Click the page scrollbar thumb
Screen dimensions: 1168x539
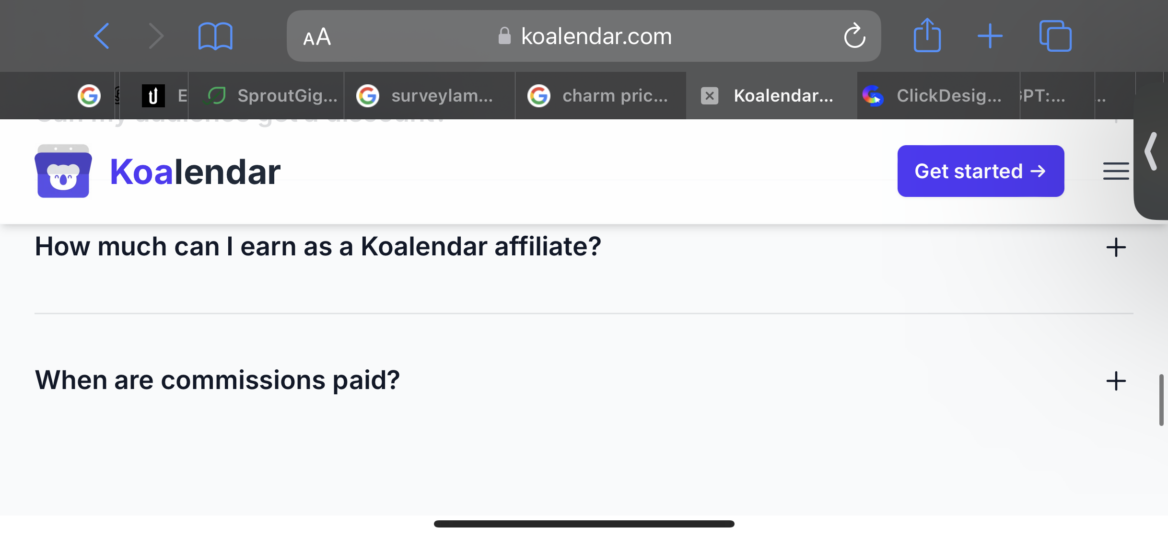(x=1161, y=400)
